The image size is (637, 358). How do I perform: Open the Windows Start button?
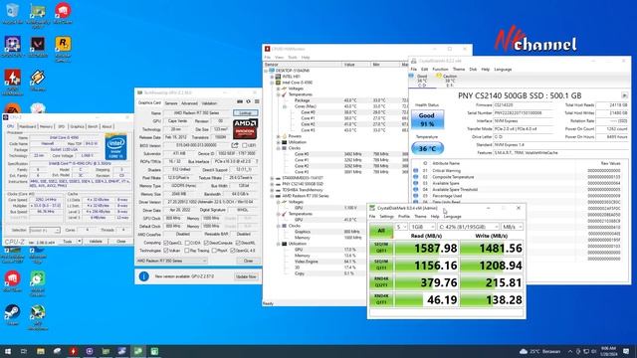[x=8, y=351]
